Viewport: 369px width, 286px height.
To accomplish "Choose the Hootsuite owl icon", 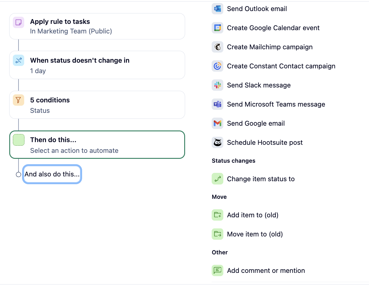I will pos(218,143).
